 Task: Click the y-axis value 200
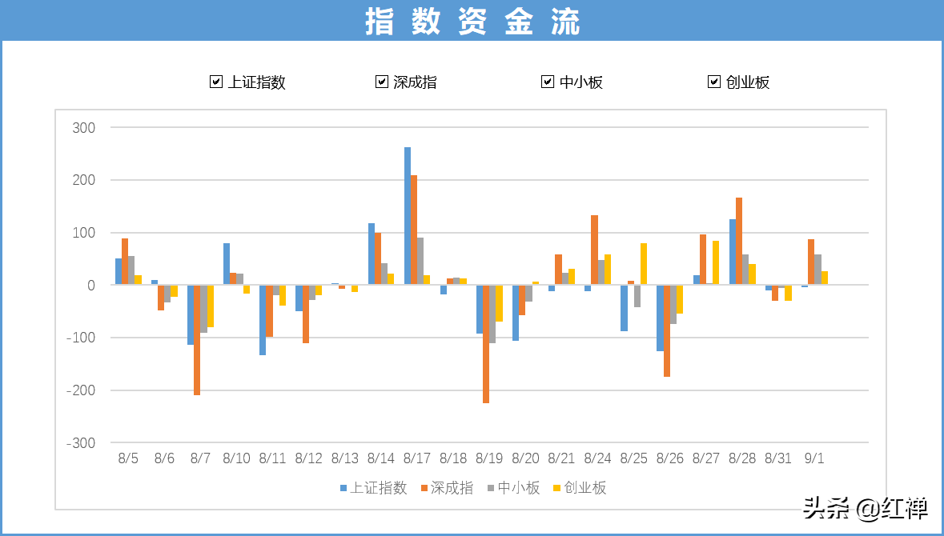coord(84,180)
